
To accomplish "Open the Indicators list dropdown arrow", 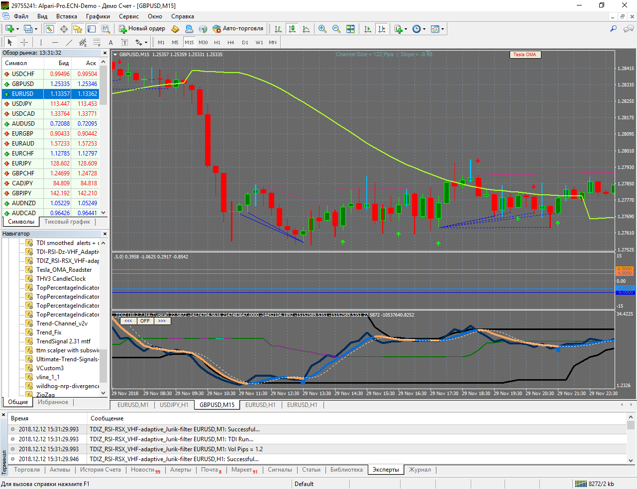I will click(x=406, y=29).
